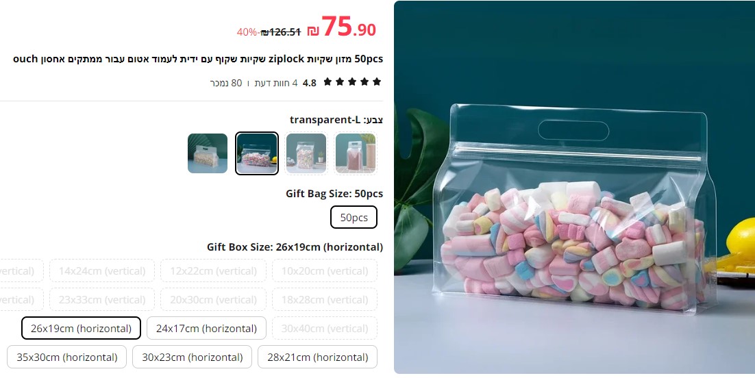The width and height of the screenshot is (755, 378).
Task: Click the disabled 30x40cm (vertical) option
Action: 325,328
